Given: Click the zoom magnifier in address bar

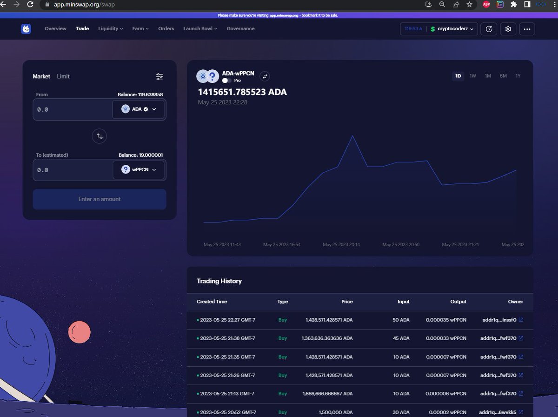Looking at the screenshot, I should coord(442,5).
